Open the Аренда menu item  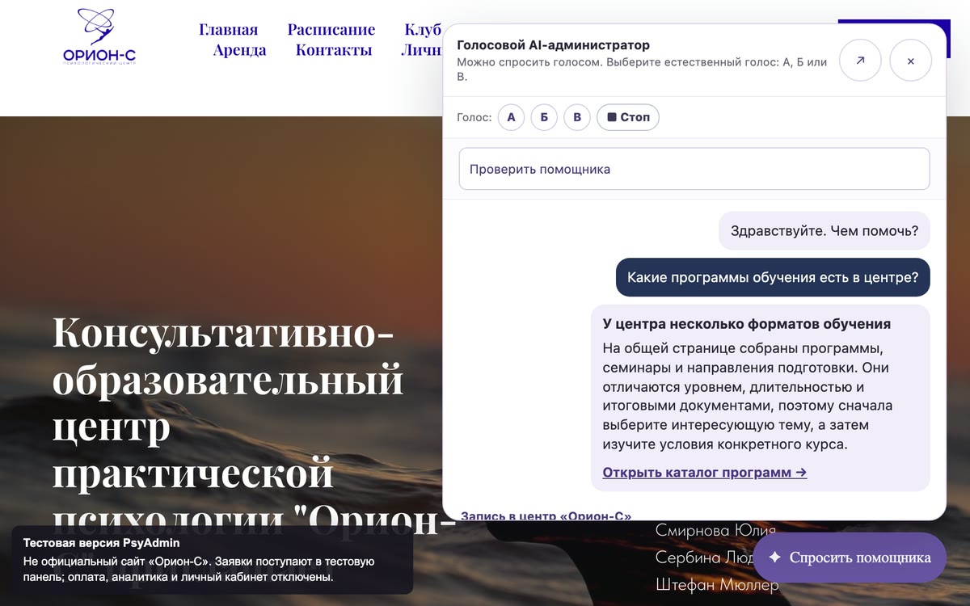click(x=240, y=50)
